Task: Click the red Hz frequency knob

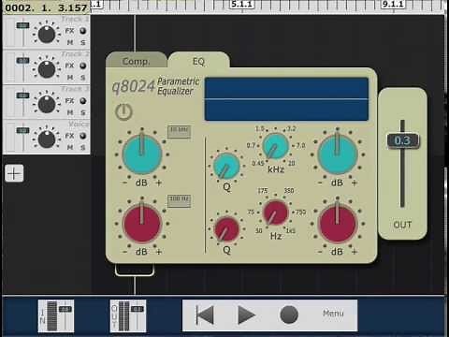Action: click(275, 212)
